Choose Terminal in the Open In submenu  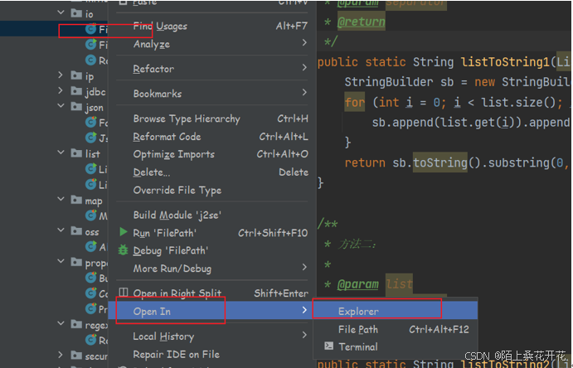click(396, 346)
